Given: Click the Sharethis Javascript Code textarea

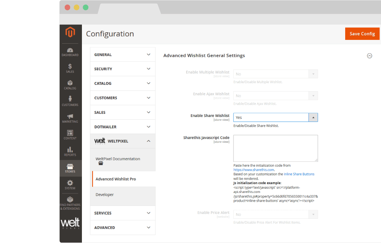Looking at the screenshot, I should [x=275, y=148].
